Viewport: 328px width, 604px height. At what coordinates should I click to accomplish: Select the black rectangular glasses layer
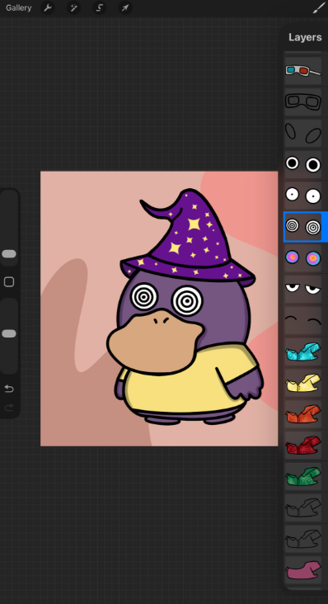303,102
